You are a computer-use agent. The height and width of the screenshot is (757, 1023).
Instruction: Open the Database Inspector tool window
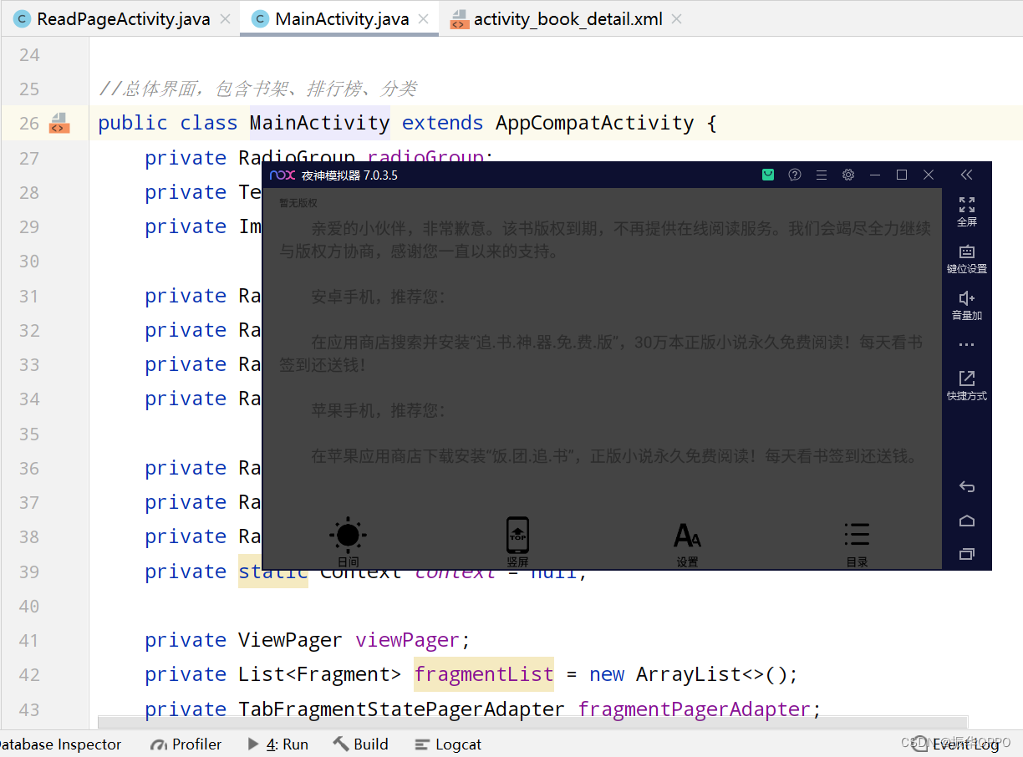tap(59, 744)
